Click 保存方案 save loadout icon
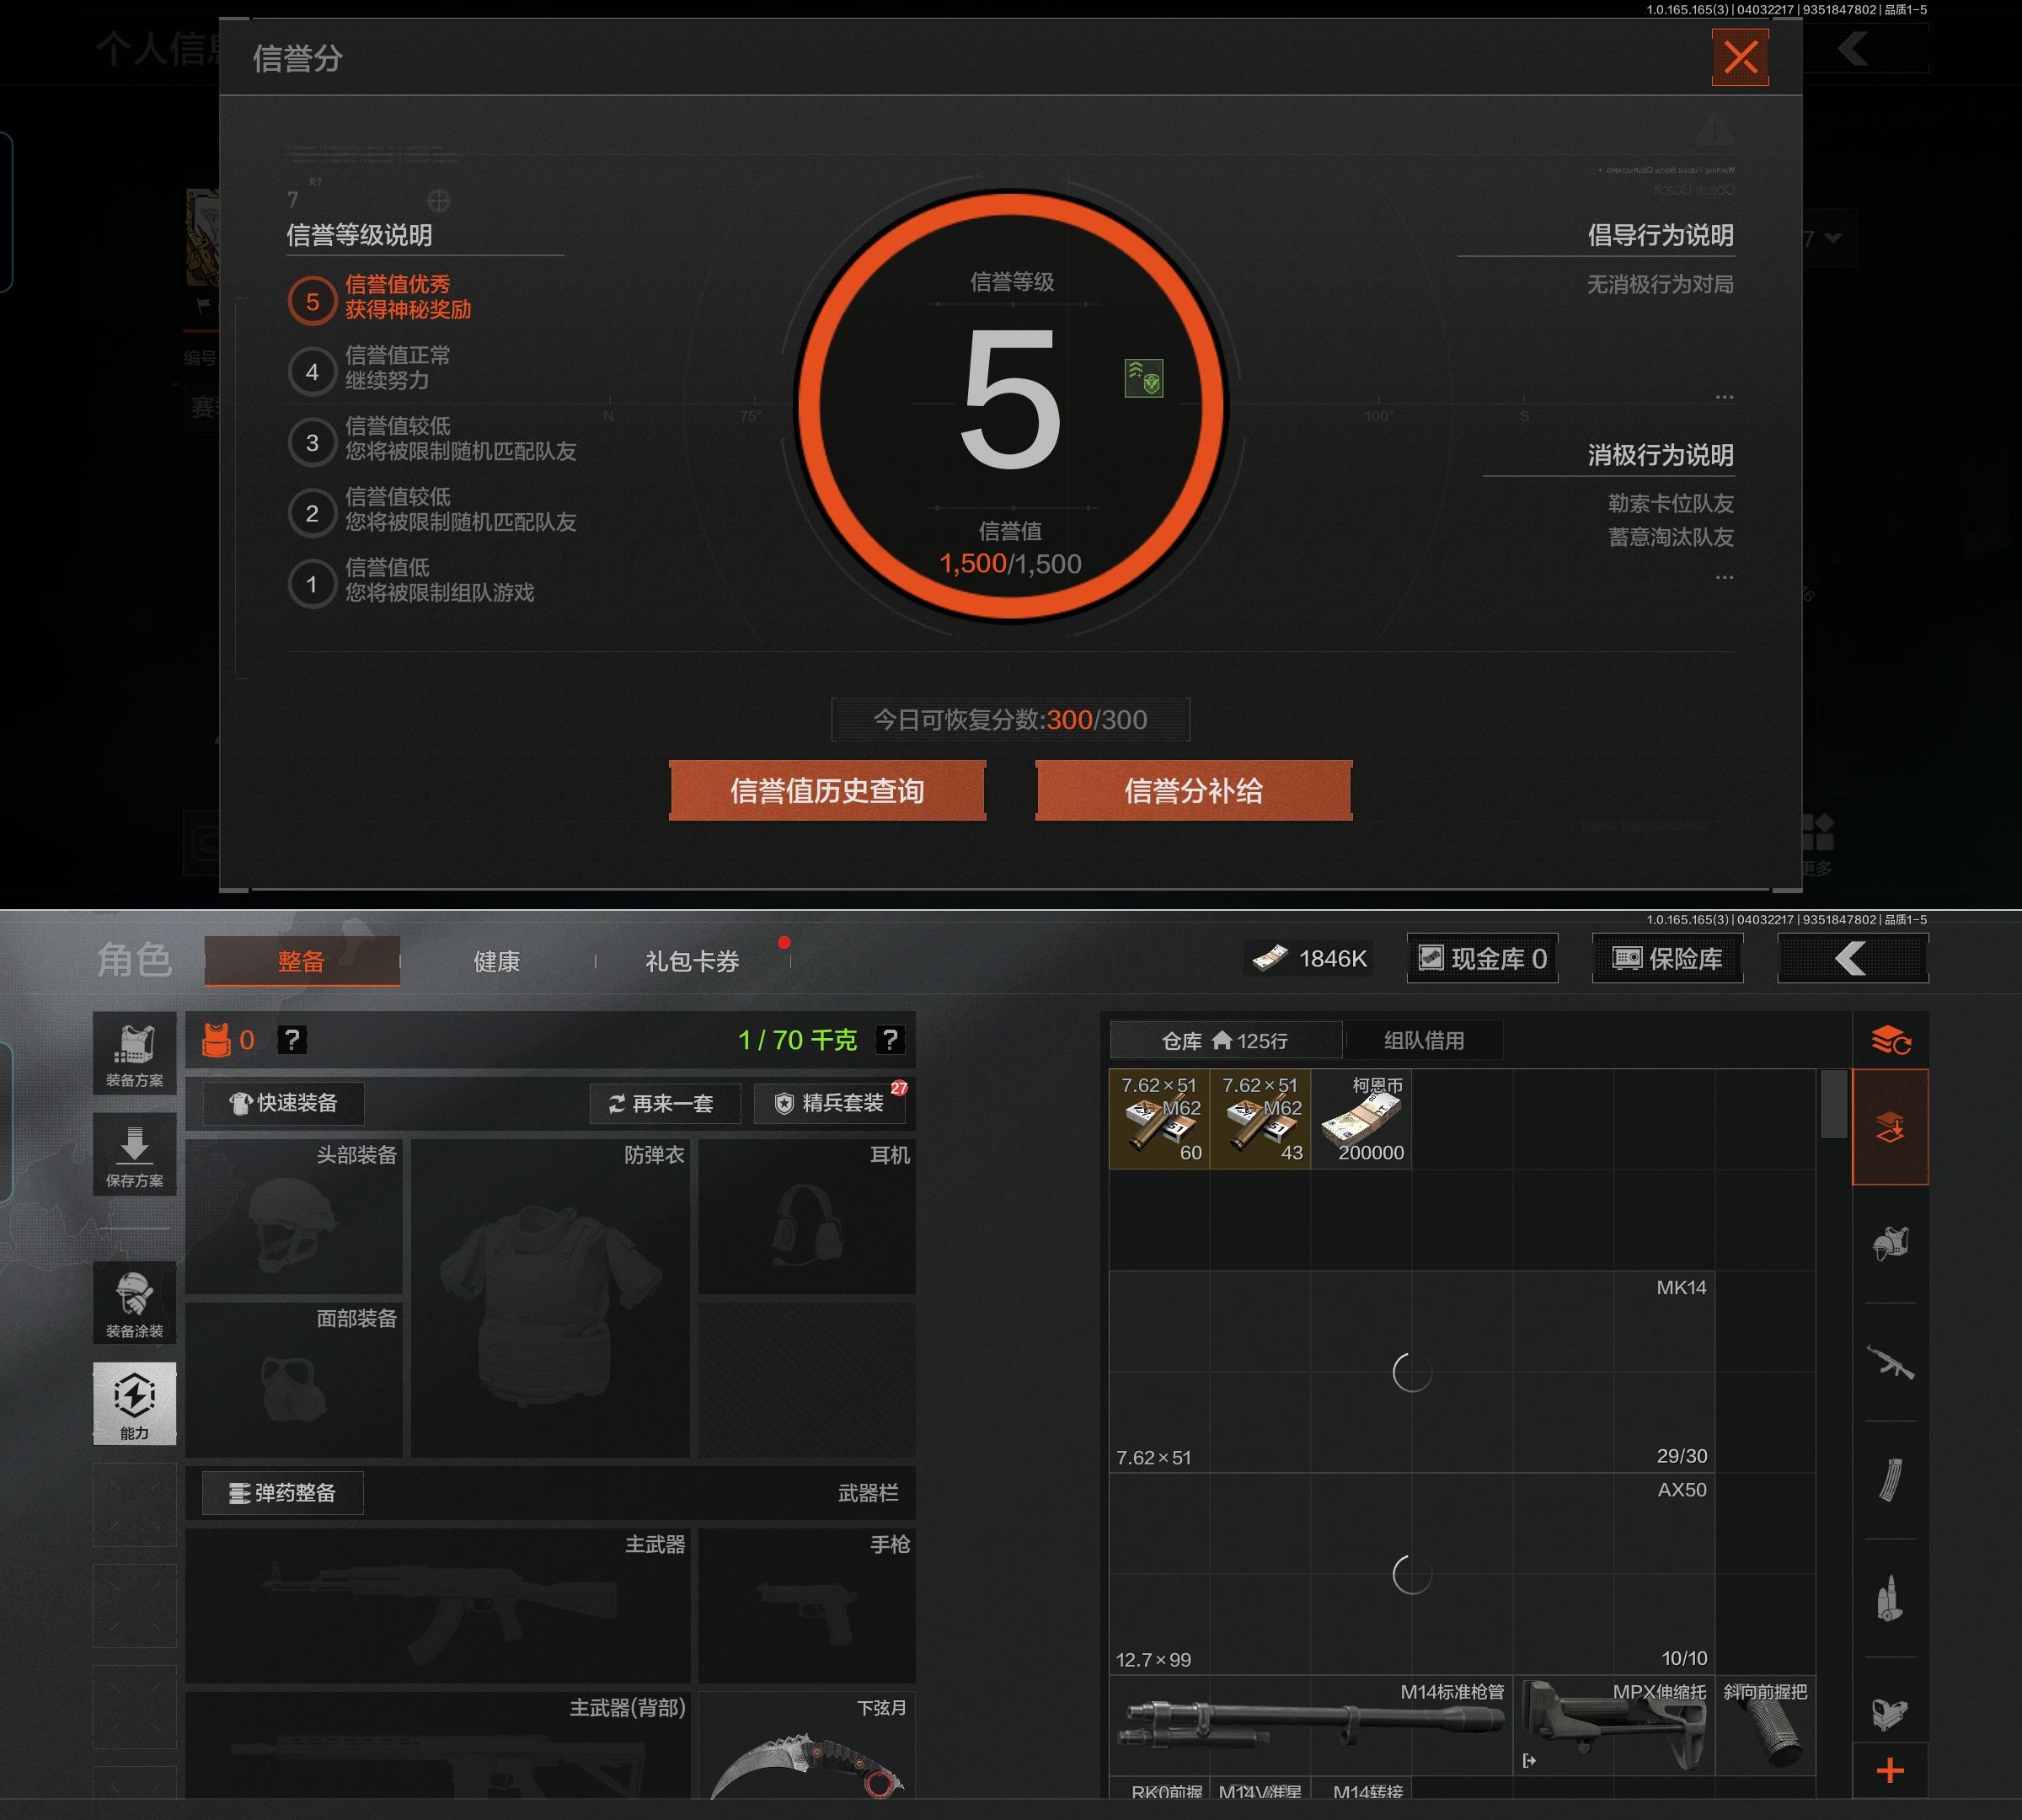This screenshot has height=1820, width=2022. pos(134,1155)
